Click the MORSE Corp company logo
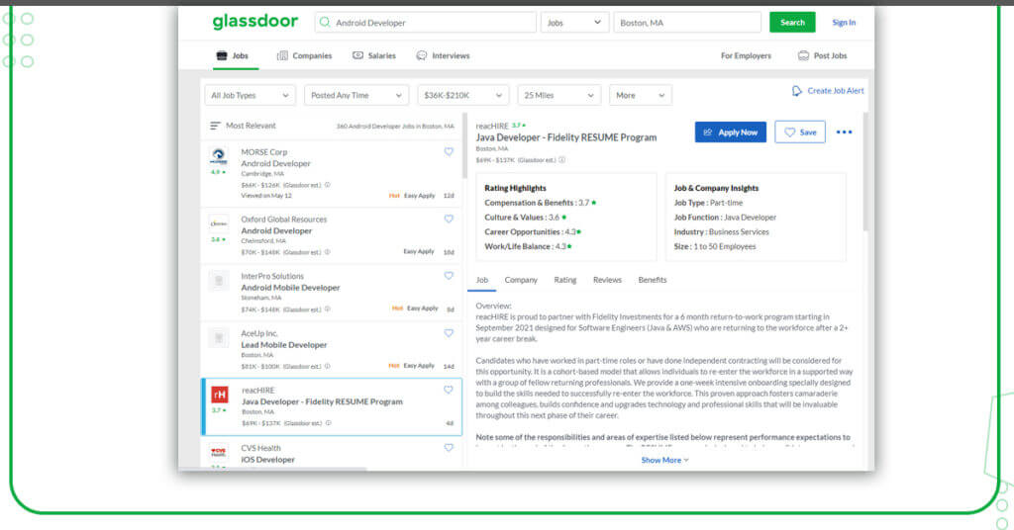Image resolution: width=1014 pixels, height=530 pixels. tap(219, 156)
